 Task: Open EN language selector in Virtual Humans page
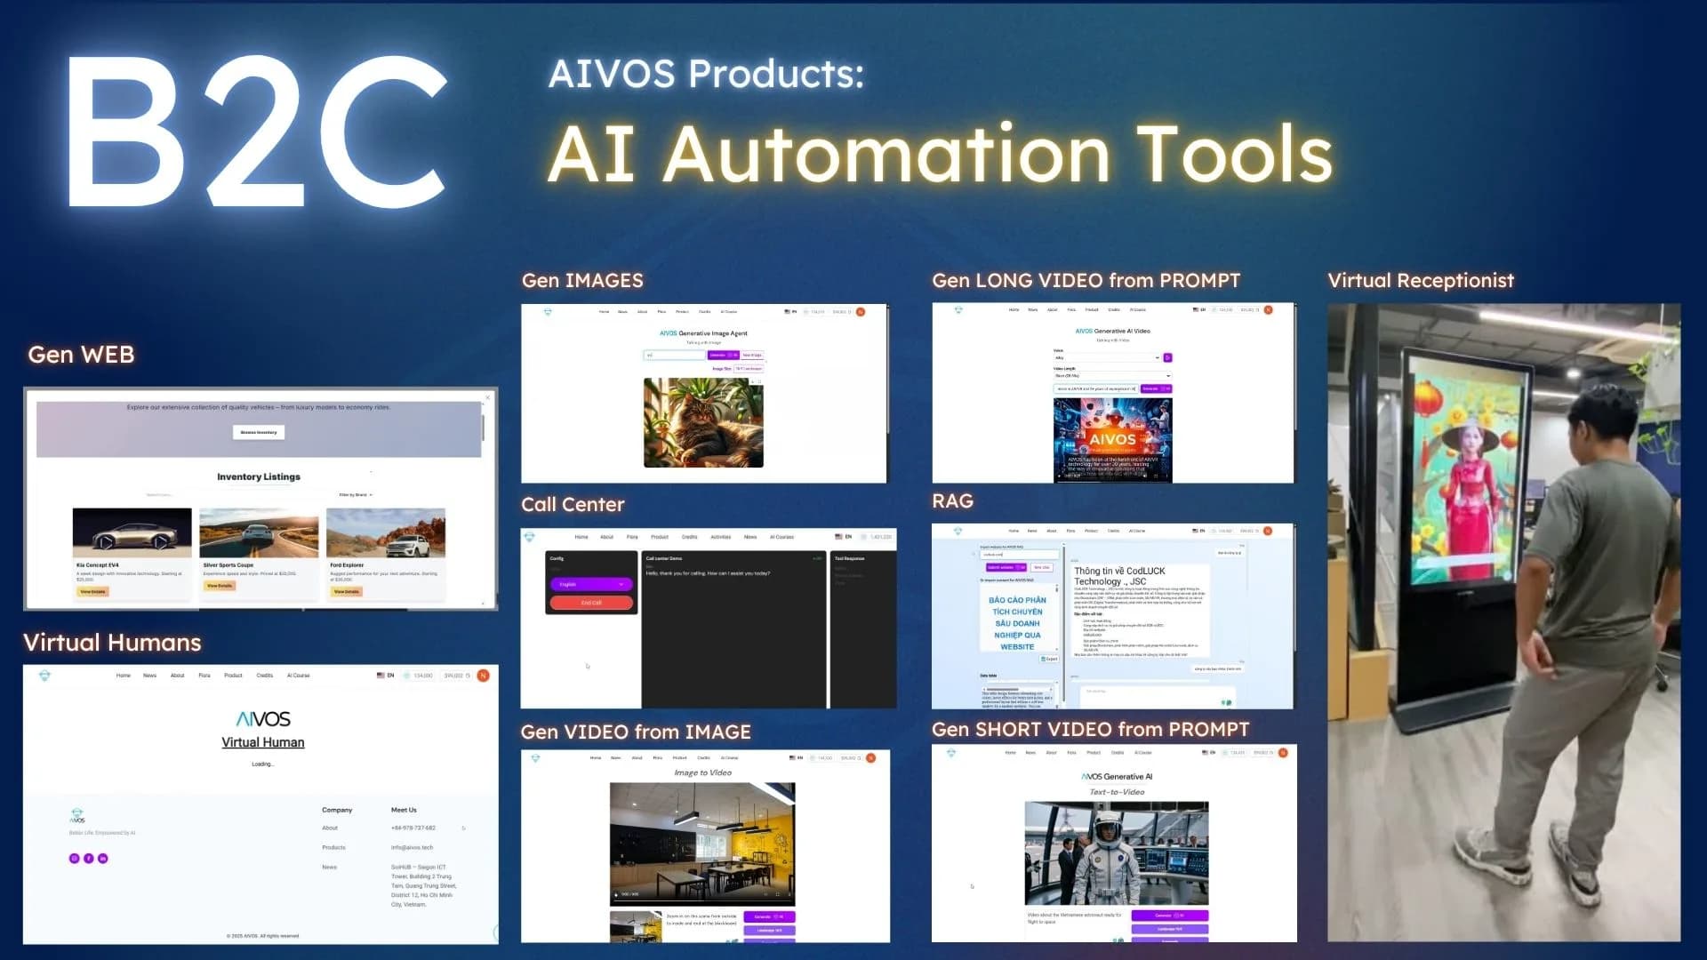(x=385, y=676)
